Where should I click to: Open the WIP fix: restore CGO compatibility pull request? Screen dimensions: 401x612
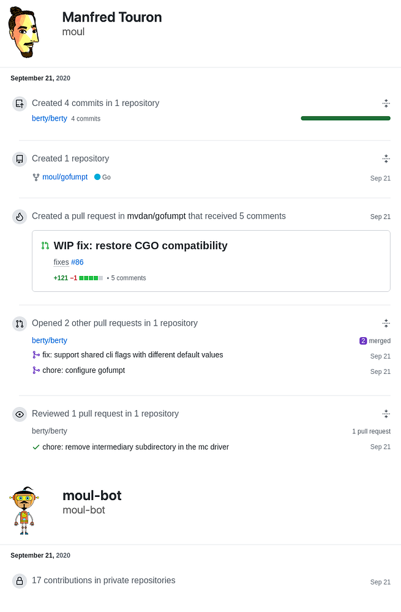coord(140,246)
